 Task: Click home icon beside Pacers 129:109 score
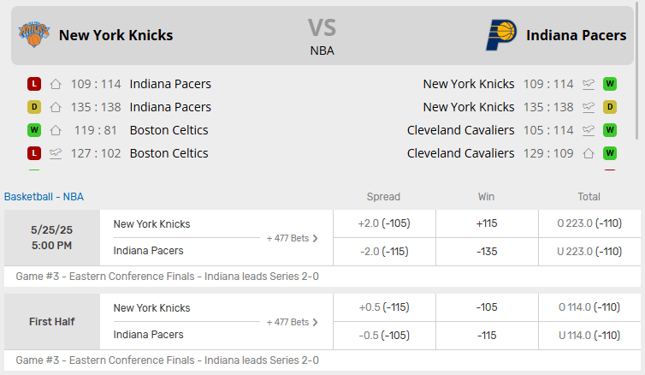tap(589, 153)
